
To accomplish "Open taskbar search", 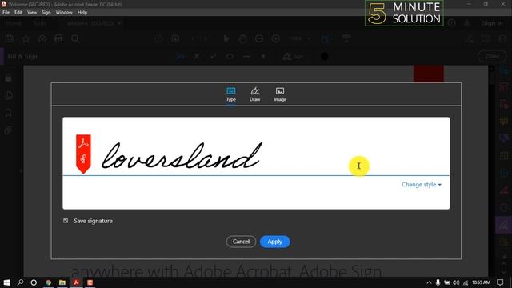I will pyautogui.click(x=20, y=282).
